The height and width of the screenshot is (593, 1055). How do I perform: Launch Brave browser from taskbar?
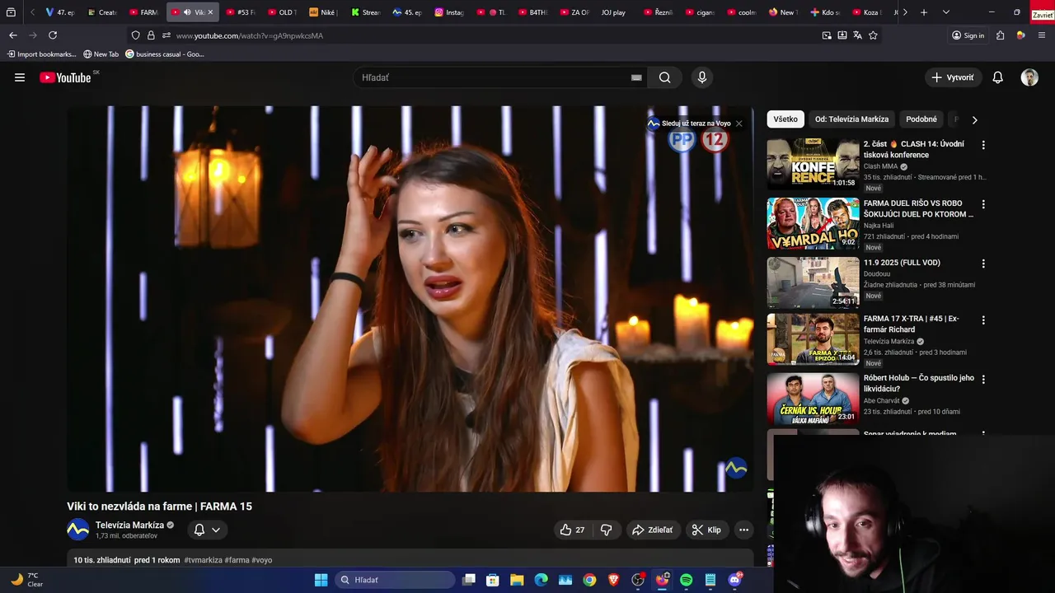[613, 580]
